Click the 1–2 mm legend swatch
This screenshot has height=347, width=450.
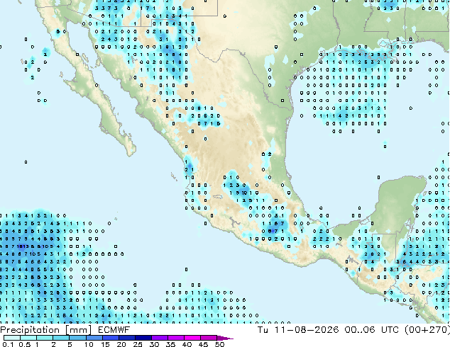click(x=45, y=338)
